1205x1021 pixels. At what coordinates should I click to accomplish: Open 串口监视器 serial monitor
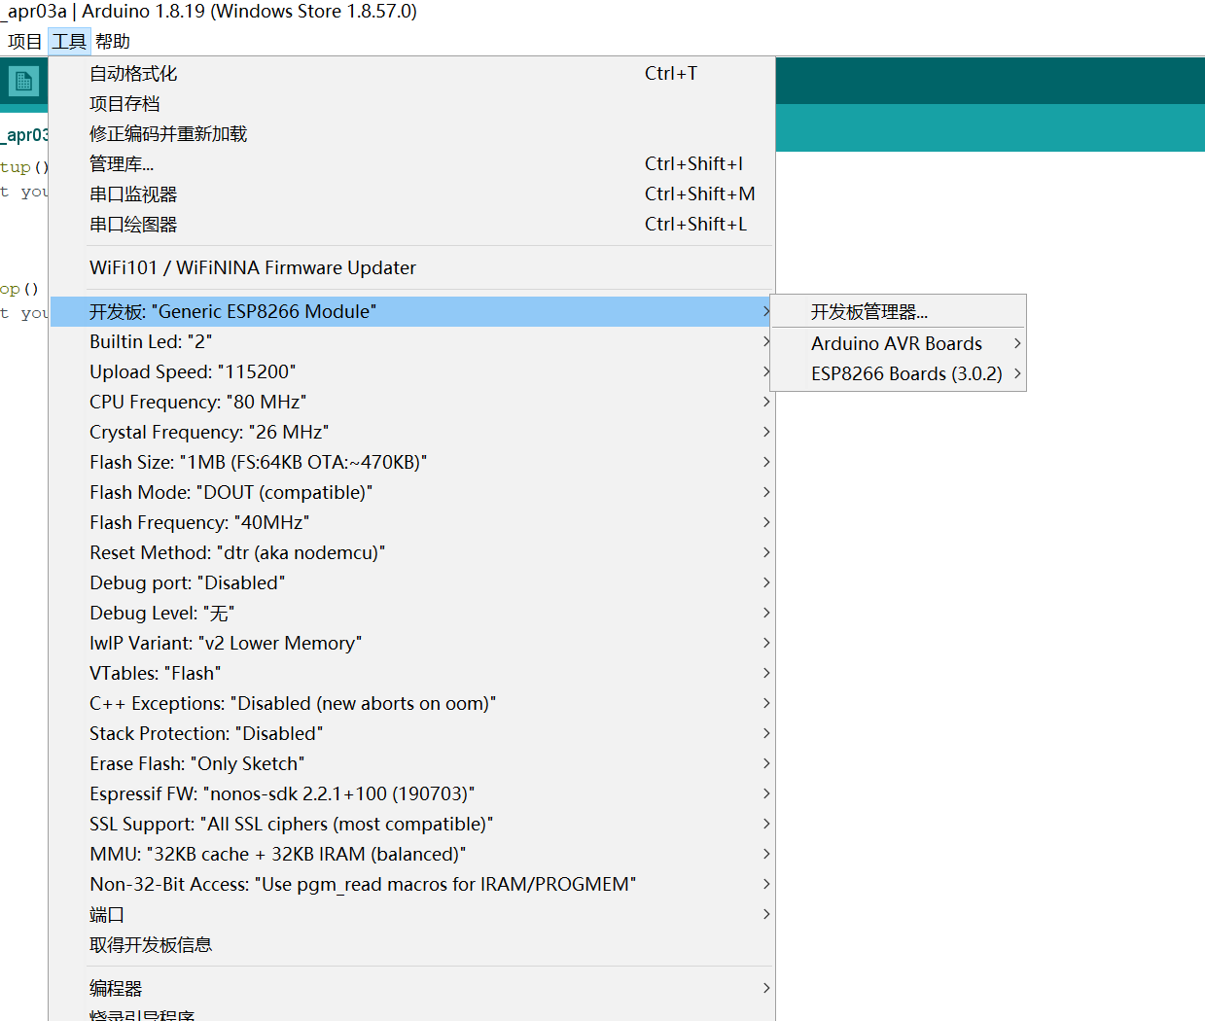(411, 194)
